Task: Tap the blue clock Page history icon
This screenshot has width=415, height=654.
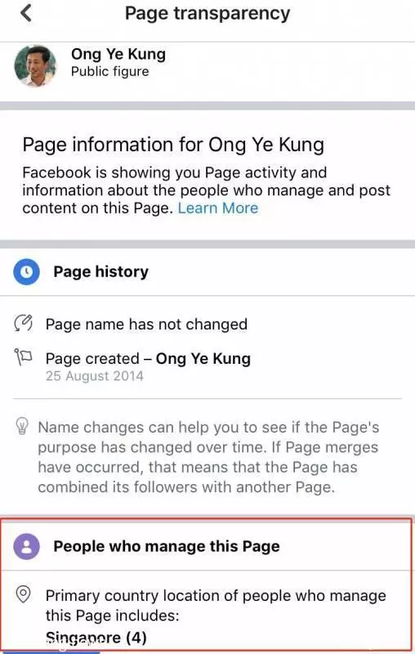Action: pos(26,271)
